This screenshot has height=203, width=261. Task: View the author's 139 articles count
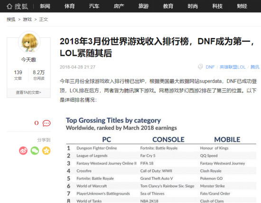click(x=18, y=75)
